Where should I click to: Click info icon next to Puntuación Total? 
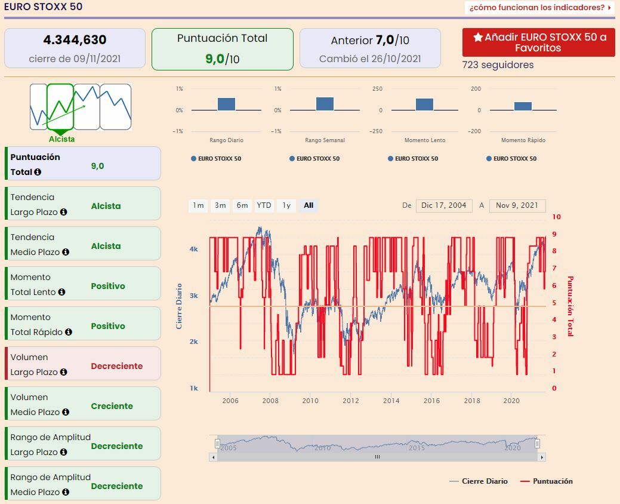tap(38, 172)
